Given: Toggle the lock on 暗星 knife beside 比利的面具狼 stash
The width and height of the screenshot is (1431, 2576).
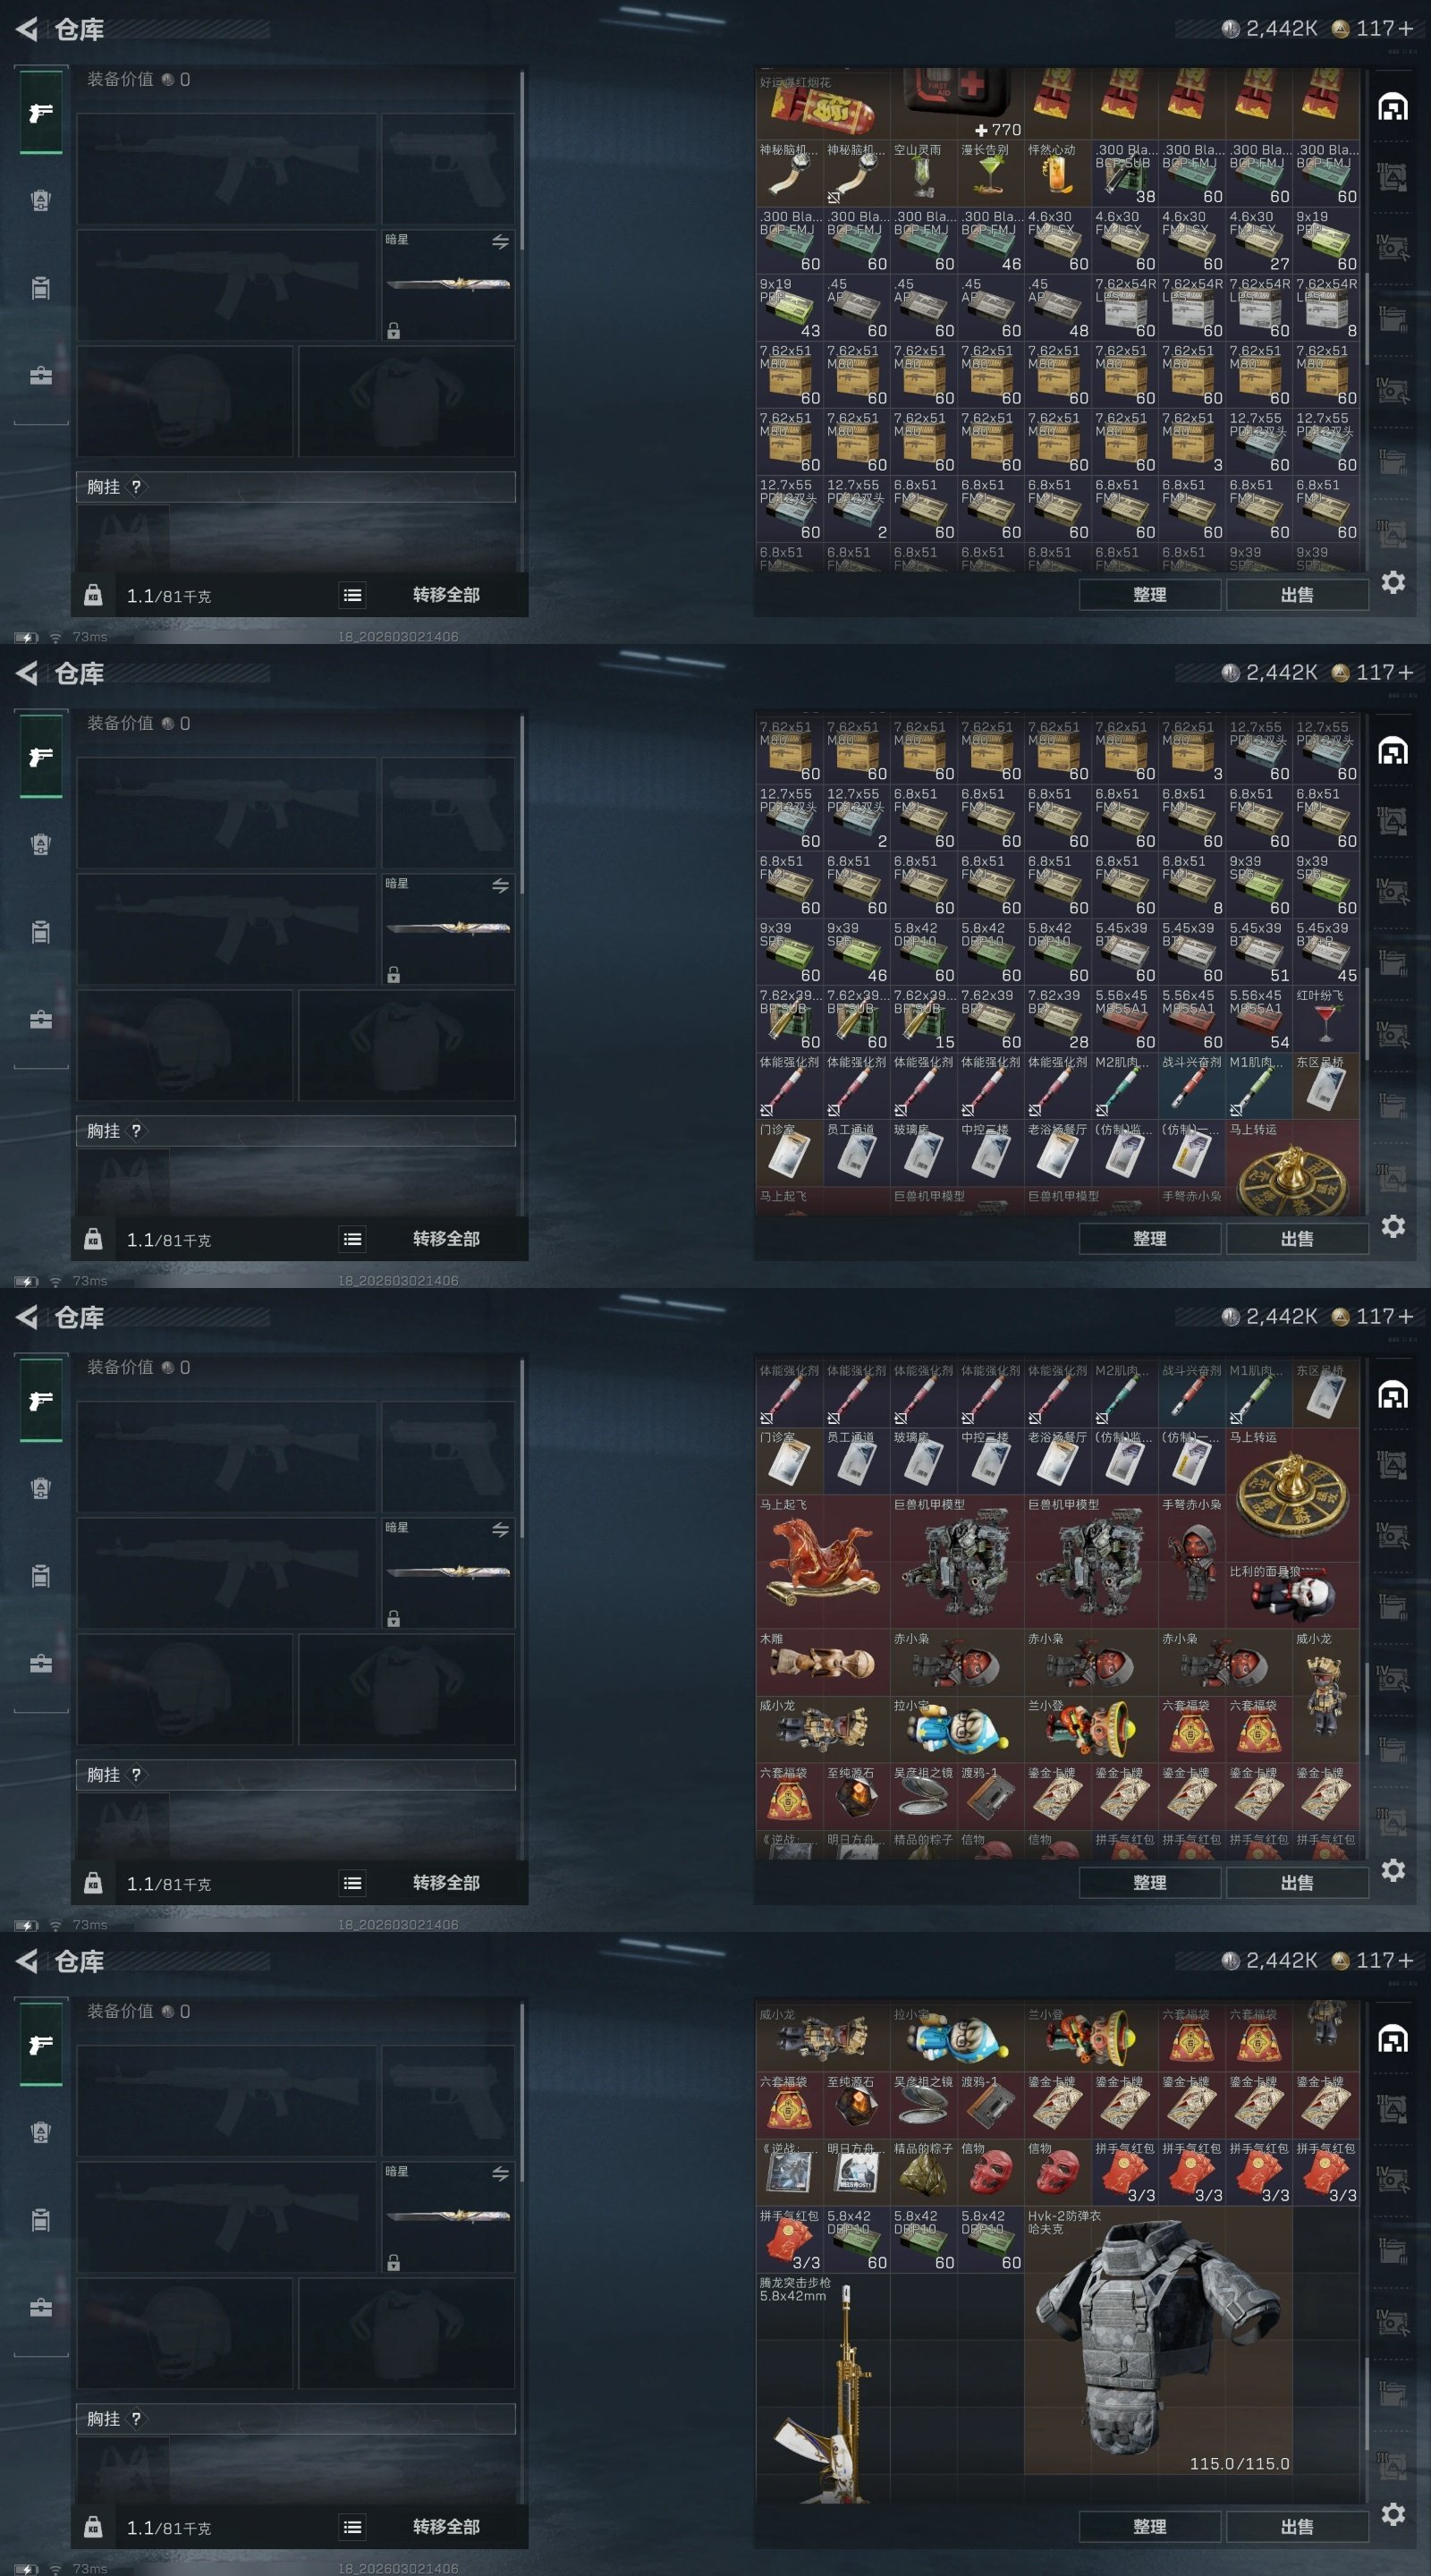Looking at the screenshot, I should tap(394, 1619).
